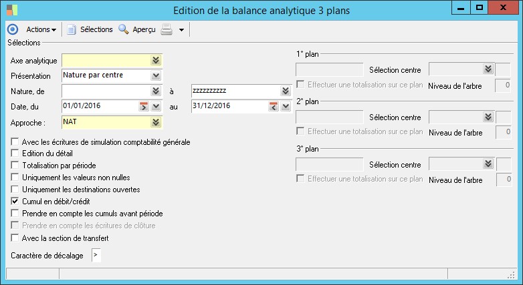Click the Caractère de décalage input field
The image size is (523, 285).
point(96,255)
